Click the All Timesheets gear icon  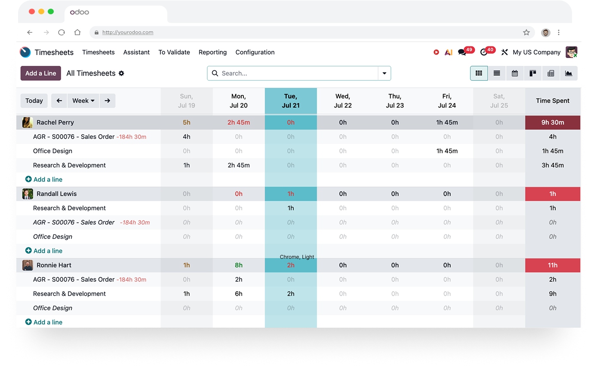click(x=121, y=73)
